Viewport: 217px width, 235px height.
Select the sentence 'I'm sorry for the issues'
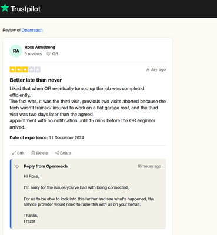76,187
